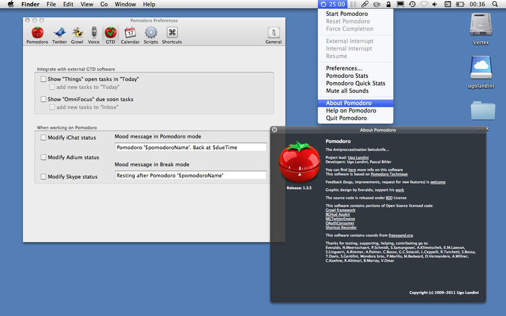Follow the "here" more info link
This screenshot has width=506, height=316.
pyautogui.click(x=352, y=169)
